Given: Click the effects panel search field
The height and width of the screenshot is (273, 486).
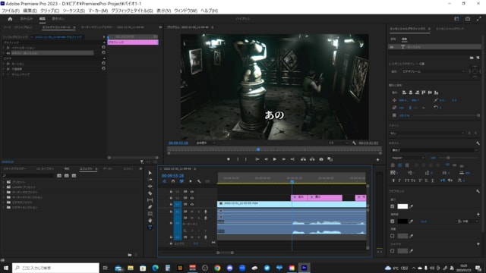Looking at the screenshot, I should coord(29,175).
